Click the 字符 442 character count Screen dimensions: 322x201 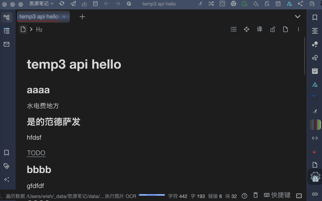click(178, 196)
